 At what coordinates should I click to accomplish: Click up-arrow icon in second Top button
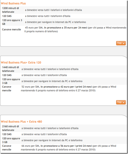123,102
